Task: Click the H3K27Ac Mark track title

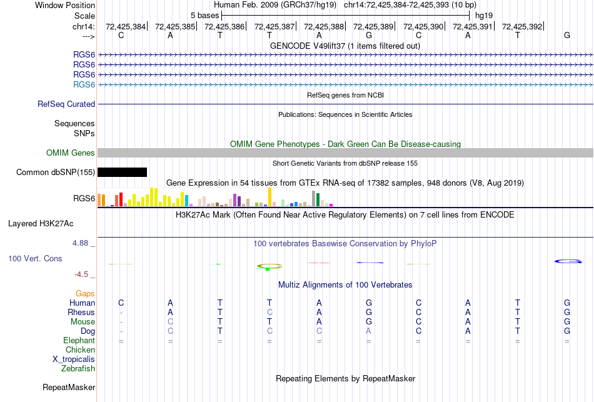Action: [x=345, y=215]
